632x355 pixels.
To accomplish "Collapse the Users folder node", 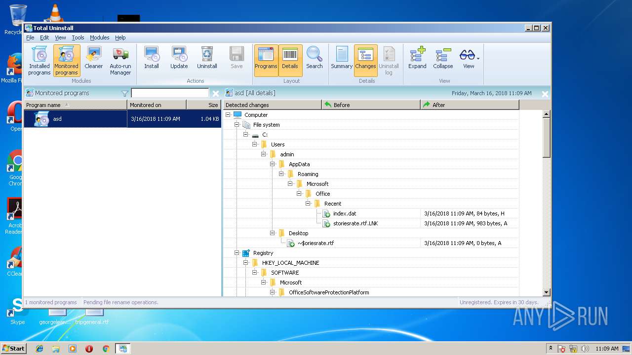I will [255, 144].
